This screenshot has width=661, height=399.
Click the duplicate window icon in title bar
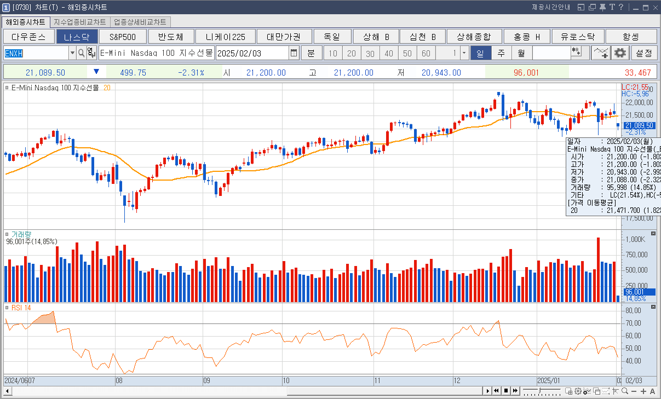592,7
